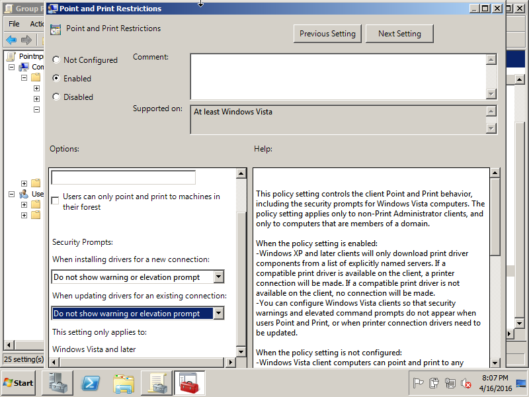Check 'Users can only point and print' forest box
The height and width of the screenshot is (397, 529).
tap(56, 200)
